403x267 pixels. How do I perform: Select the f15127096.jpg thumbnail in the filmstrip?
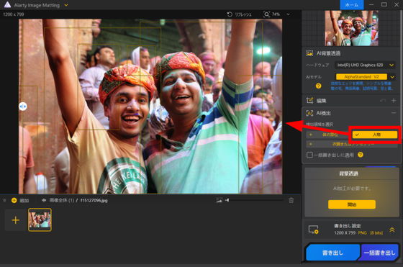click(40, 220)
